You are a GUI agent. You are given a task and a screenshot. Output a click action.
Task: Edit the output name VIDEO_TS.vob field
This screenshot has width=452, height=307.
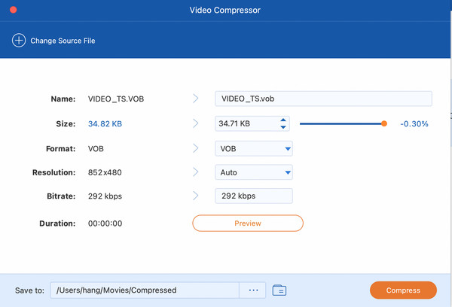point(323,99)
